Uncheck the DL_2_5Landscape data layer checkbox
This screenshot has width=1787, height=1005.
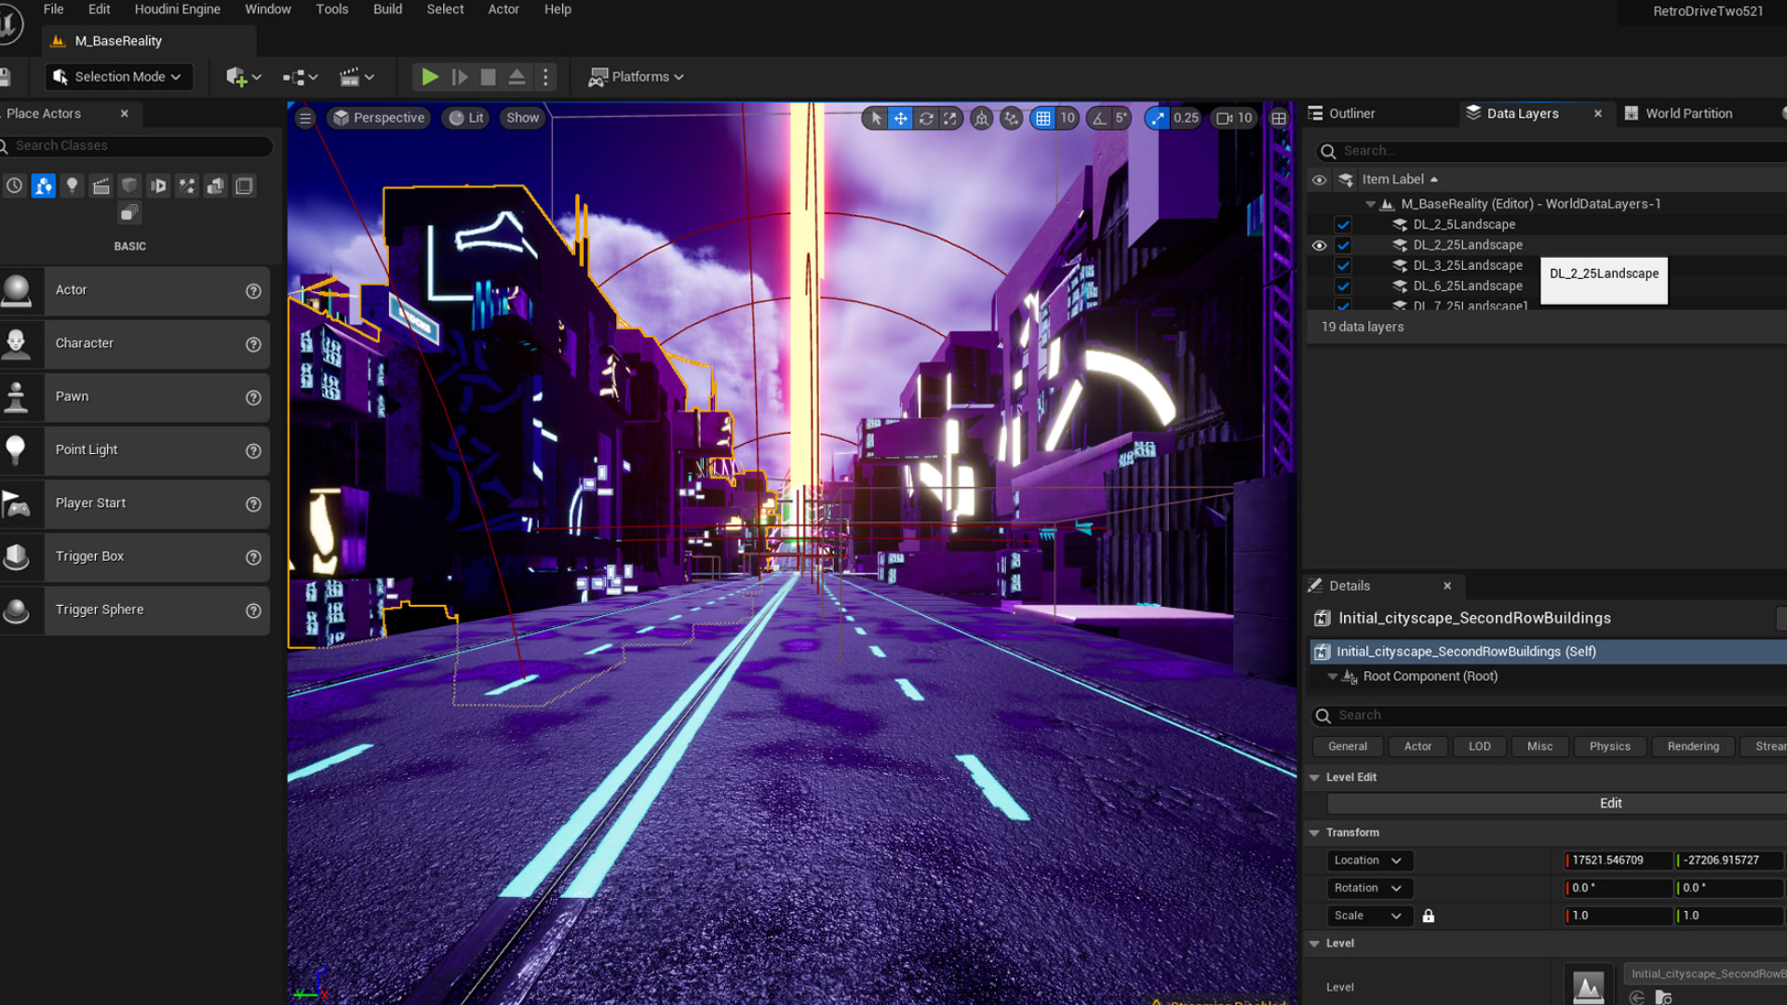click(1342, 224)
